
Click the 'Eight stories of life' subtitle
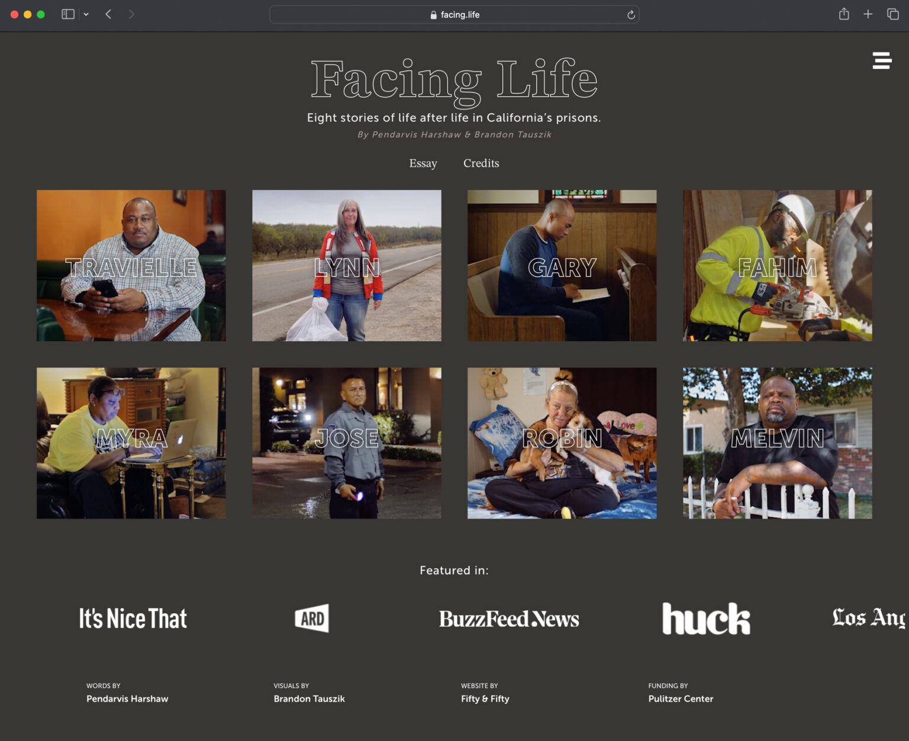pyautogui.click(x=454, y=118)
